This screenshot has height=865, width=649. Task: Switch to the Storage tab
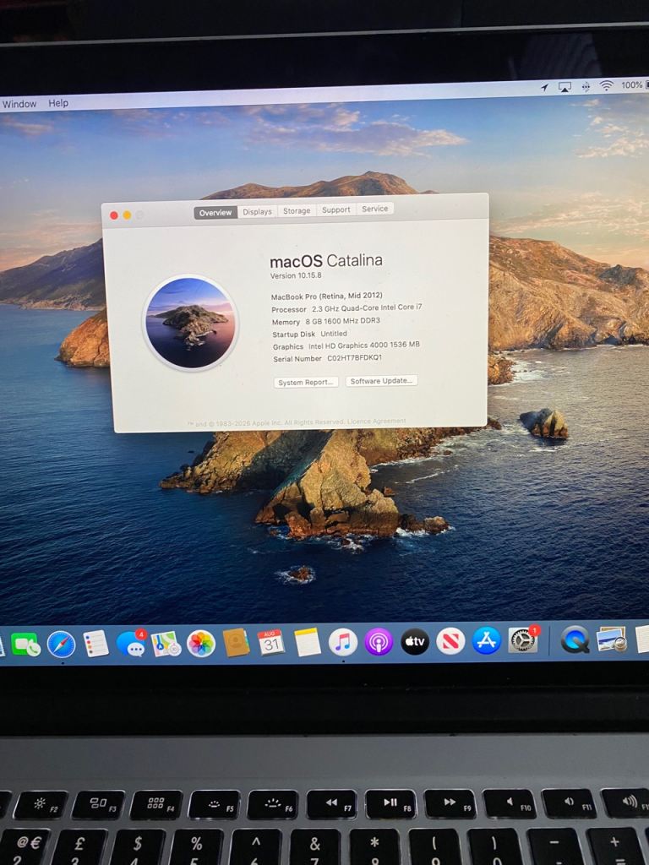point(297,210)
